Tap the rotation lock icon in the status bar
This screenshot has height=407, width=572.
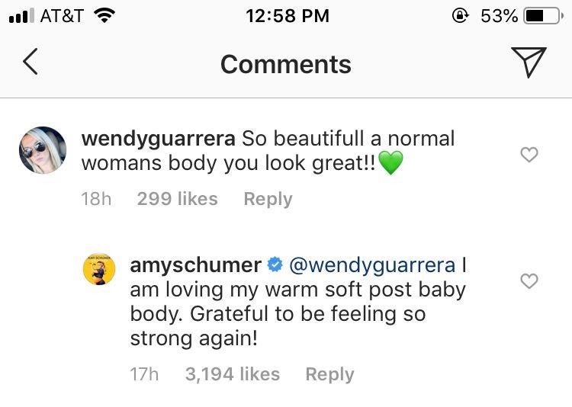pyautogui.click(x=460, y=16)
